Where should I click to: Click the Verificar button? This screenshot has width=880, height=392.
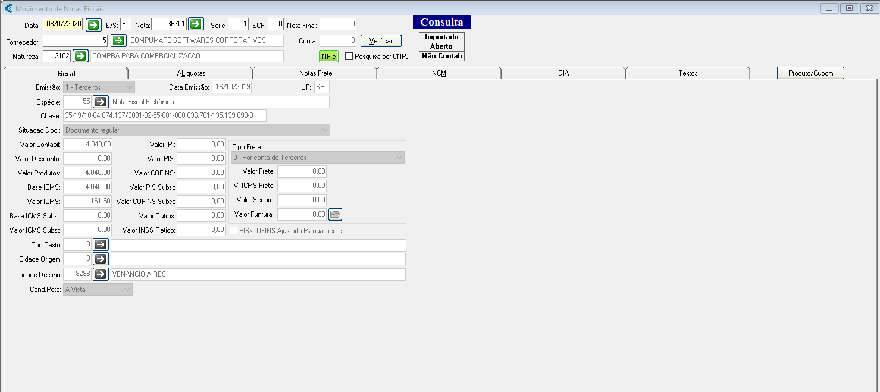pos(381,41)
